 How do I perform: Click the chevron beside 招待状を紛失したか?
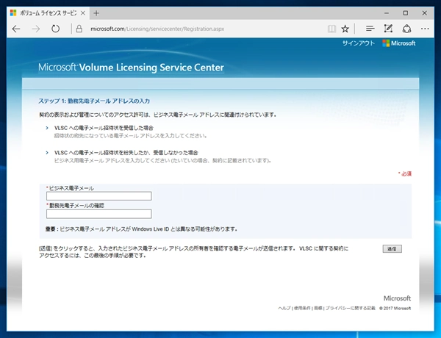[x=47, y=153]
